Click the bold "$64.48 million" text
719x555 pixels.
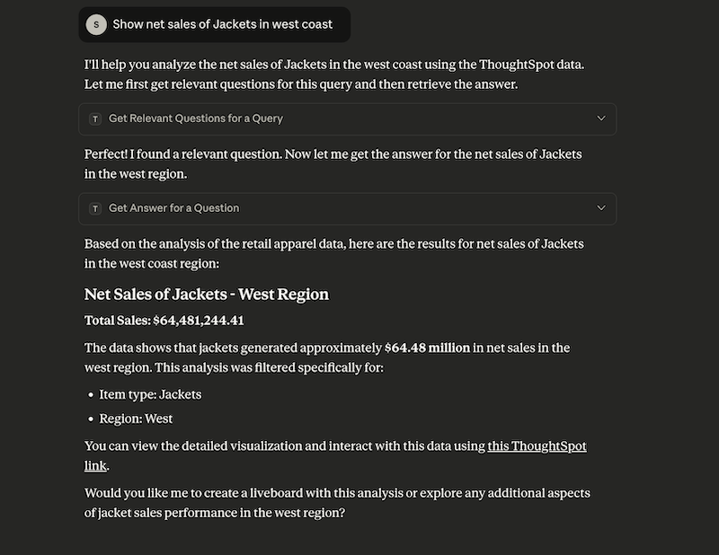(427, 348)
